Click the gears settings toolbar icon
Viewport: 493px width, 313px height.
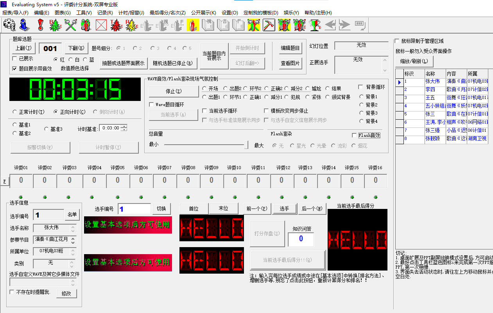(9, 25)
